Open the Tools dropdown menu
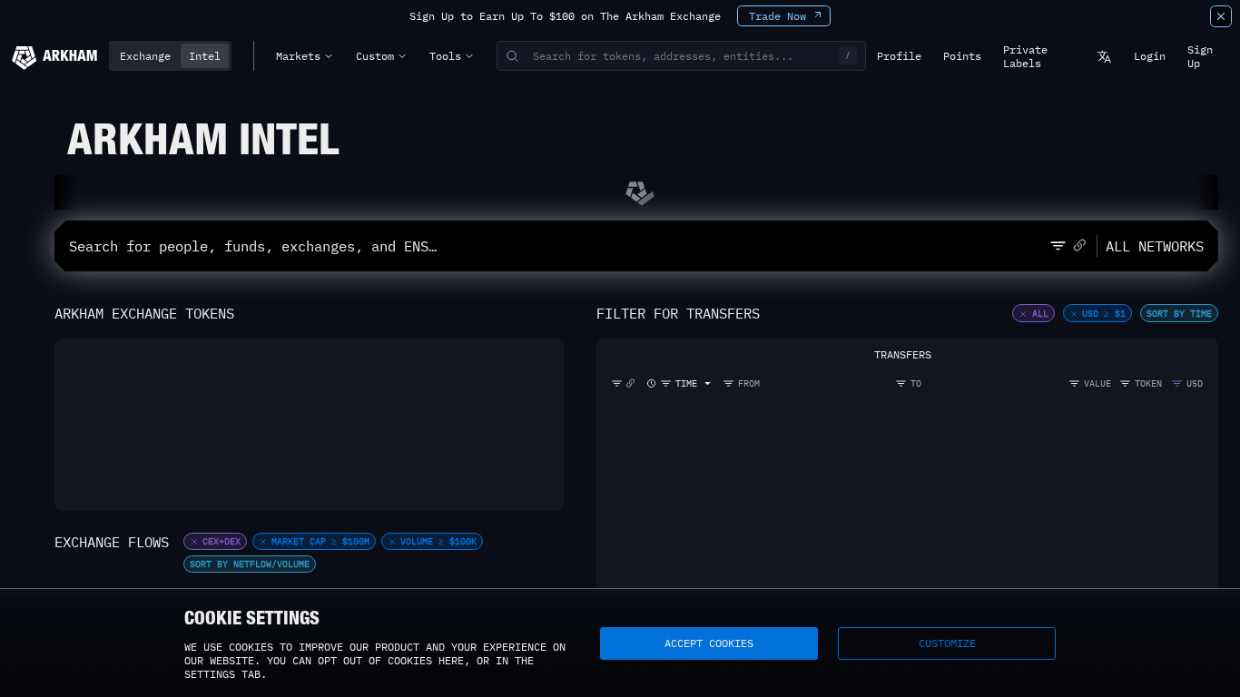The image size is (1240, 697). [451, 56]
